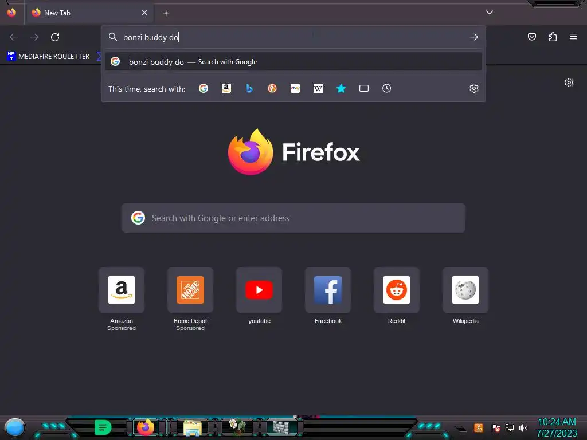Search this time with Bing icon
Screen dimensions: 587x440
pos(249,88)
